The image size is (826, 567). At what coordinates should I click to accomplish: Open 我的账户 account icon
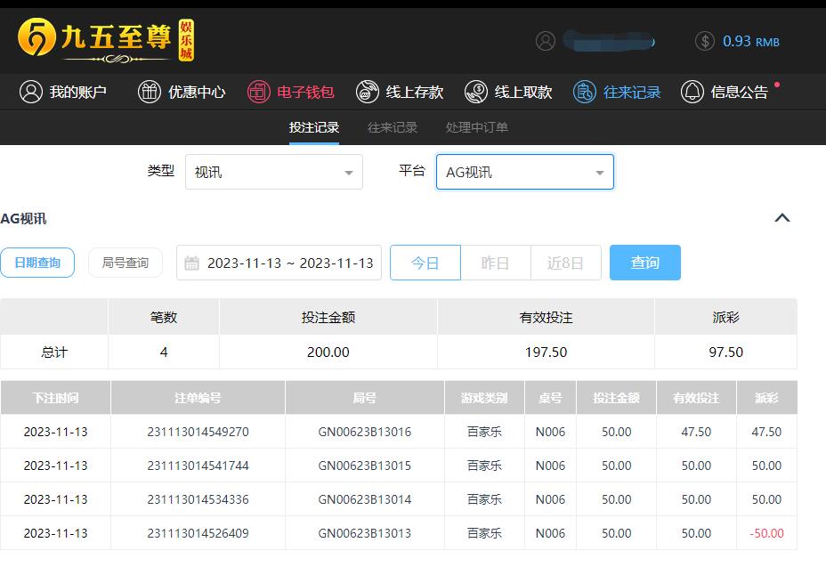(31, 92)
